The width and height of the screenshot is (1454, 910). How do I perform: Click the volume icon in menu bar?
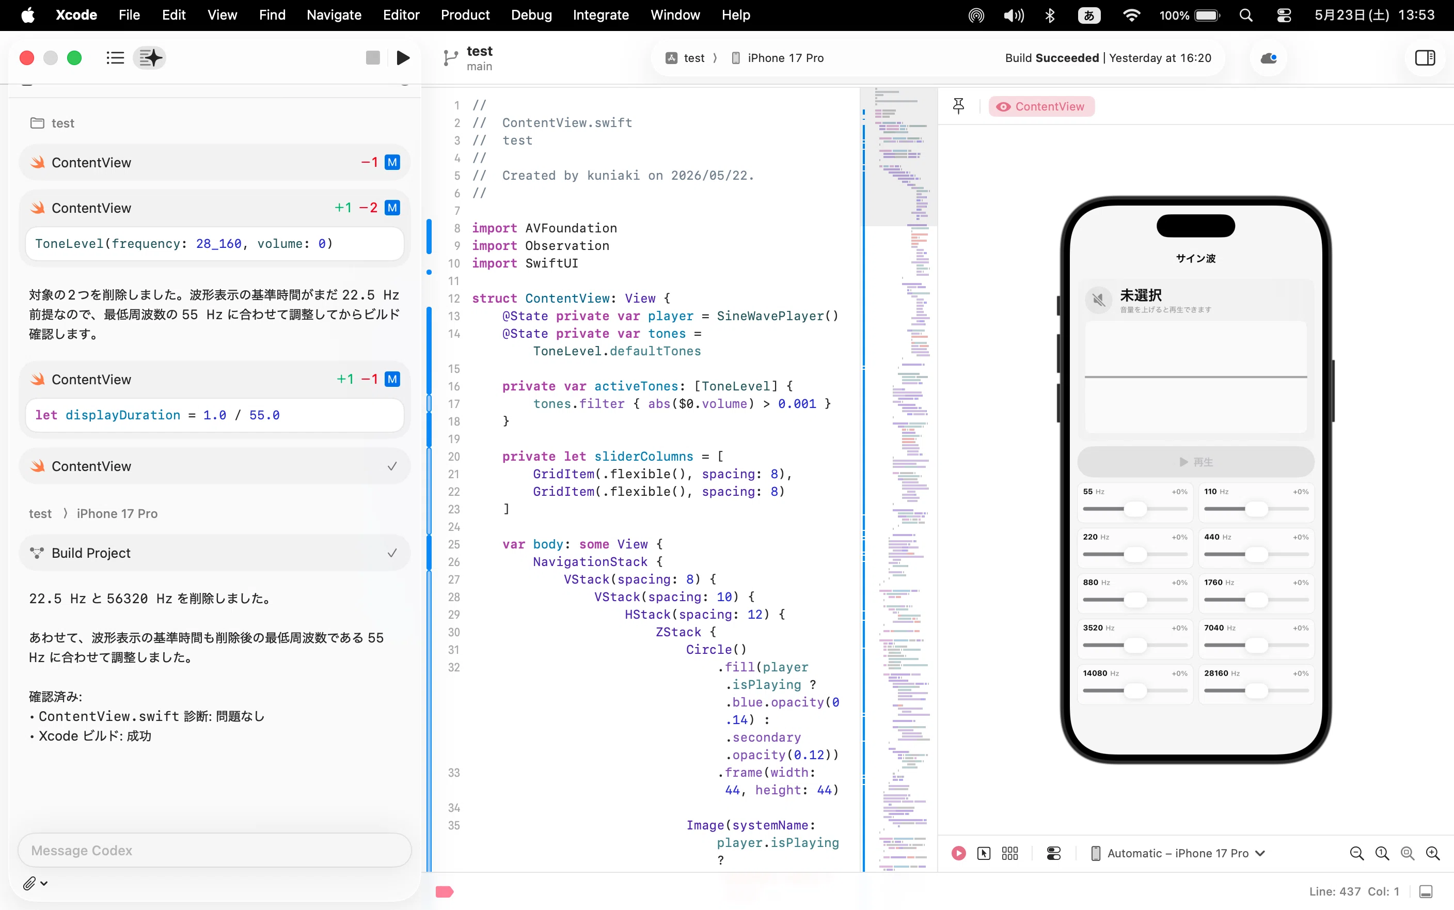1013,15
